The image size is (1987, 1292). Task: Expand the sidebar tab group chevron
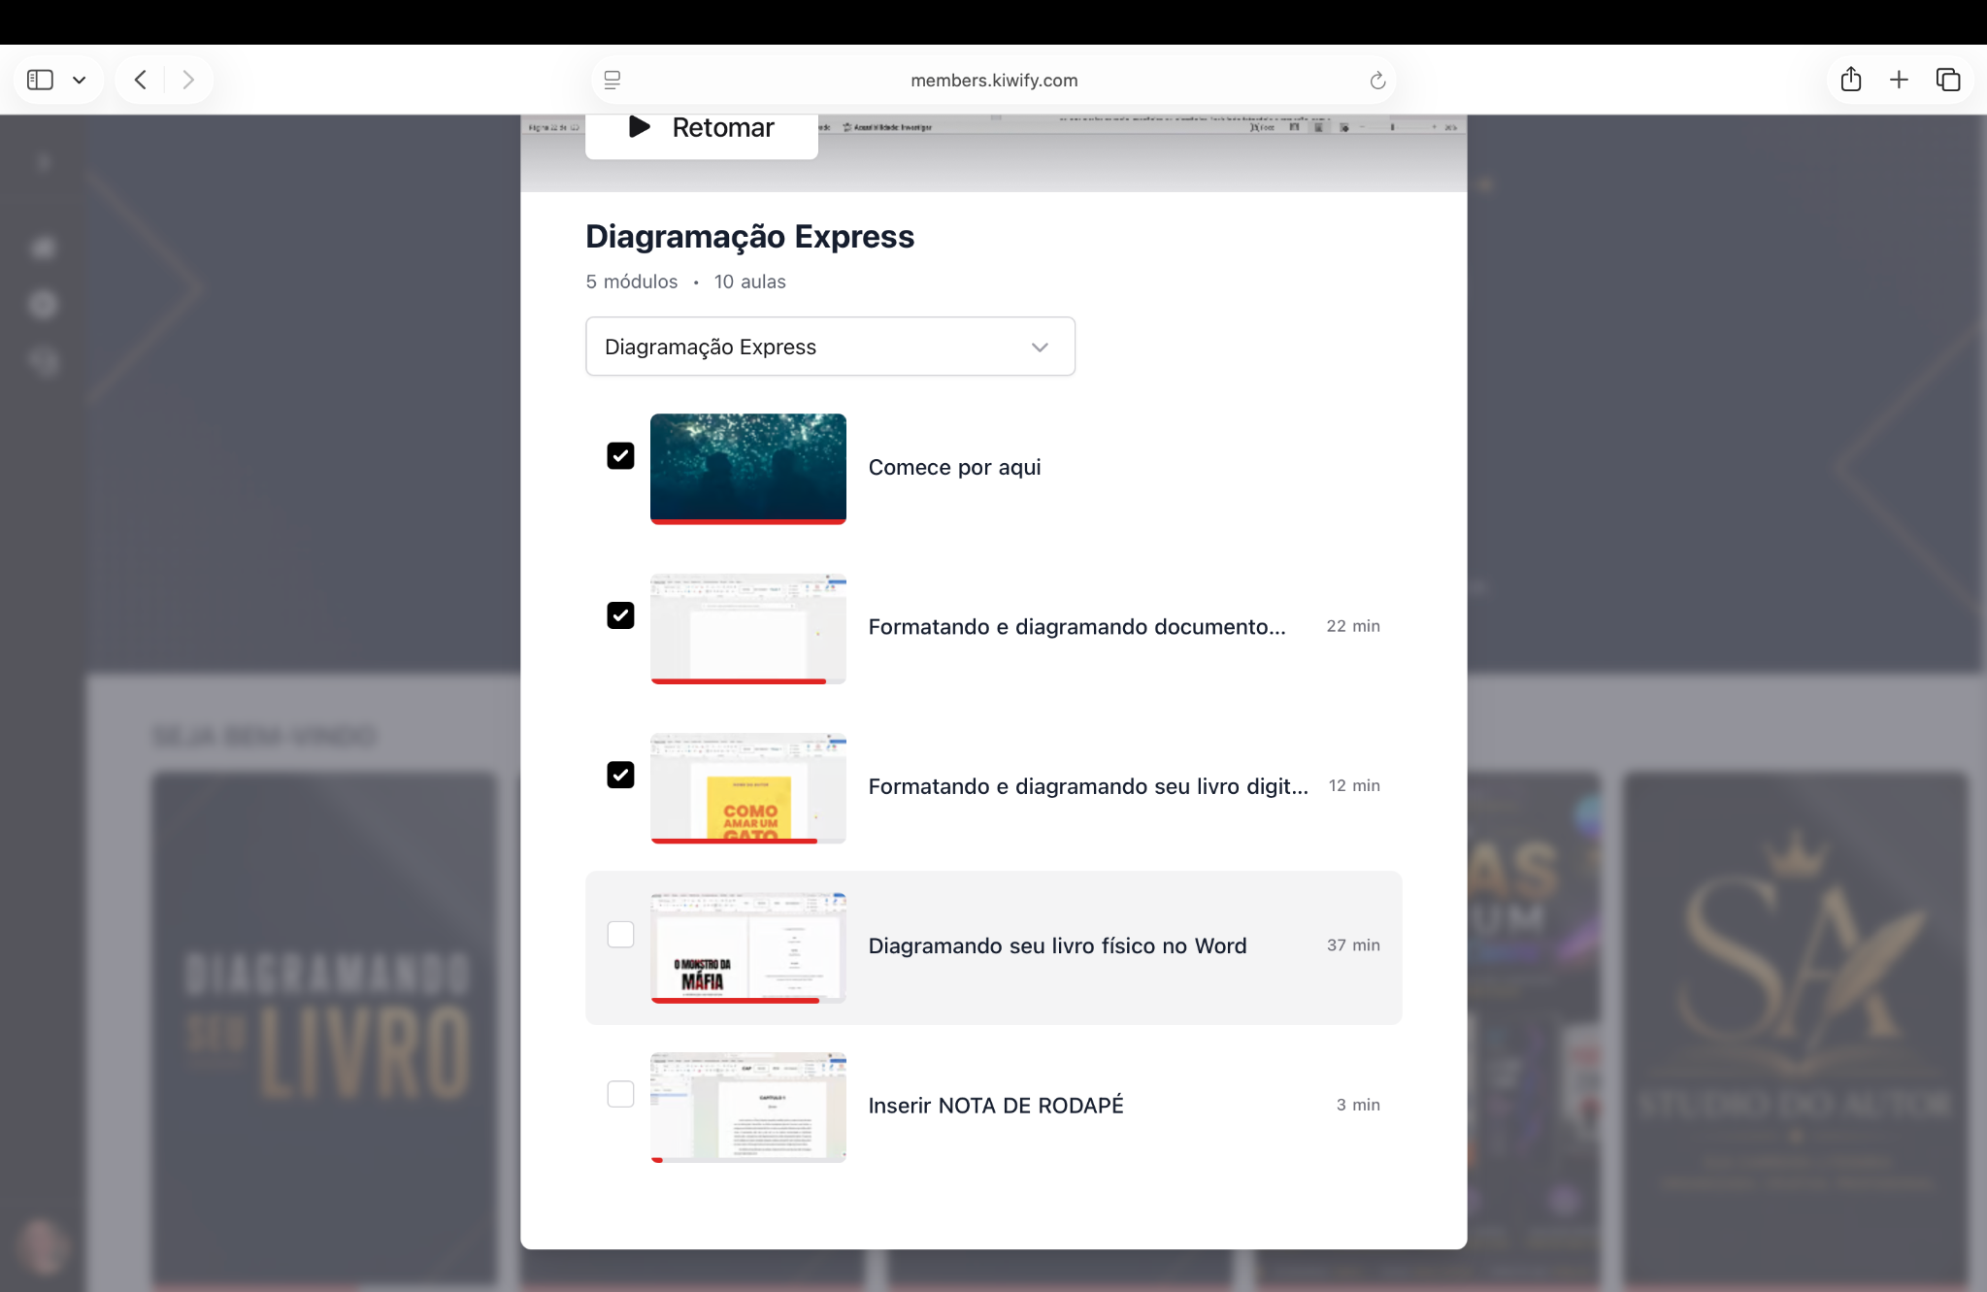coord(80,80)
